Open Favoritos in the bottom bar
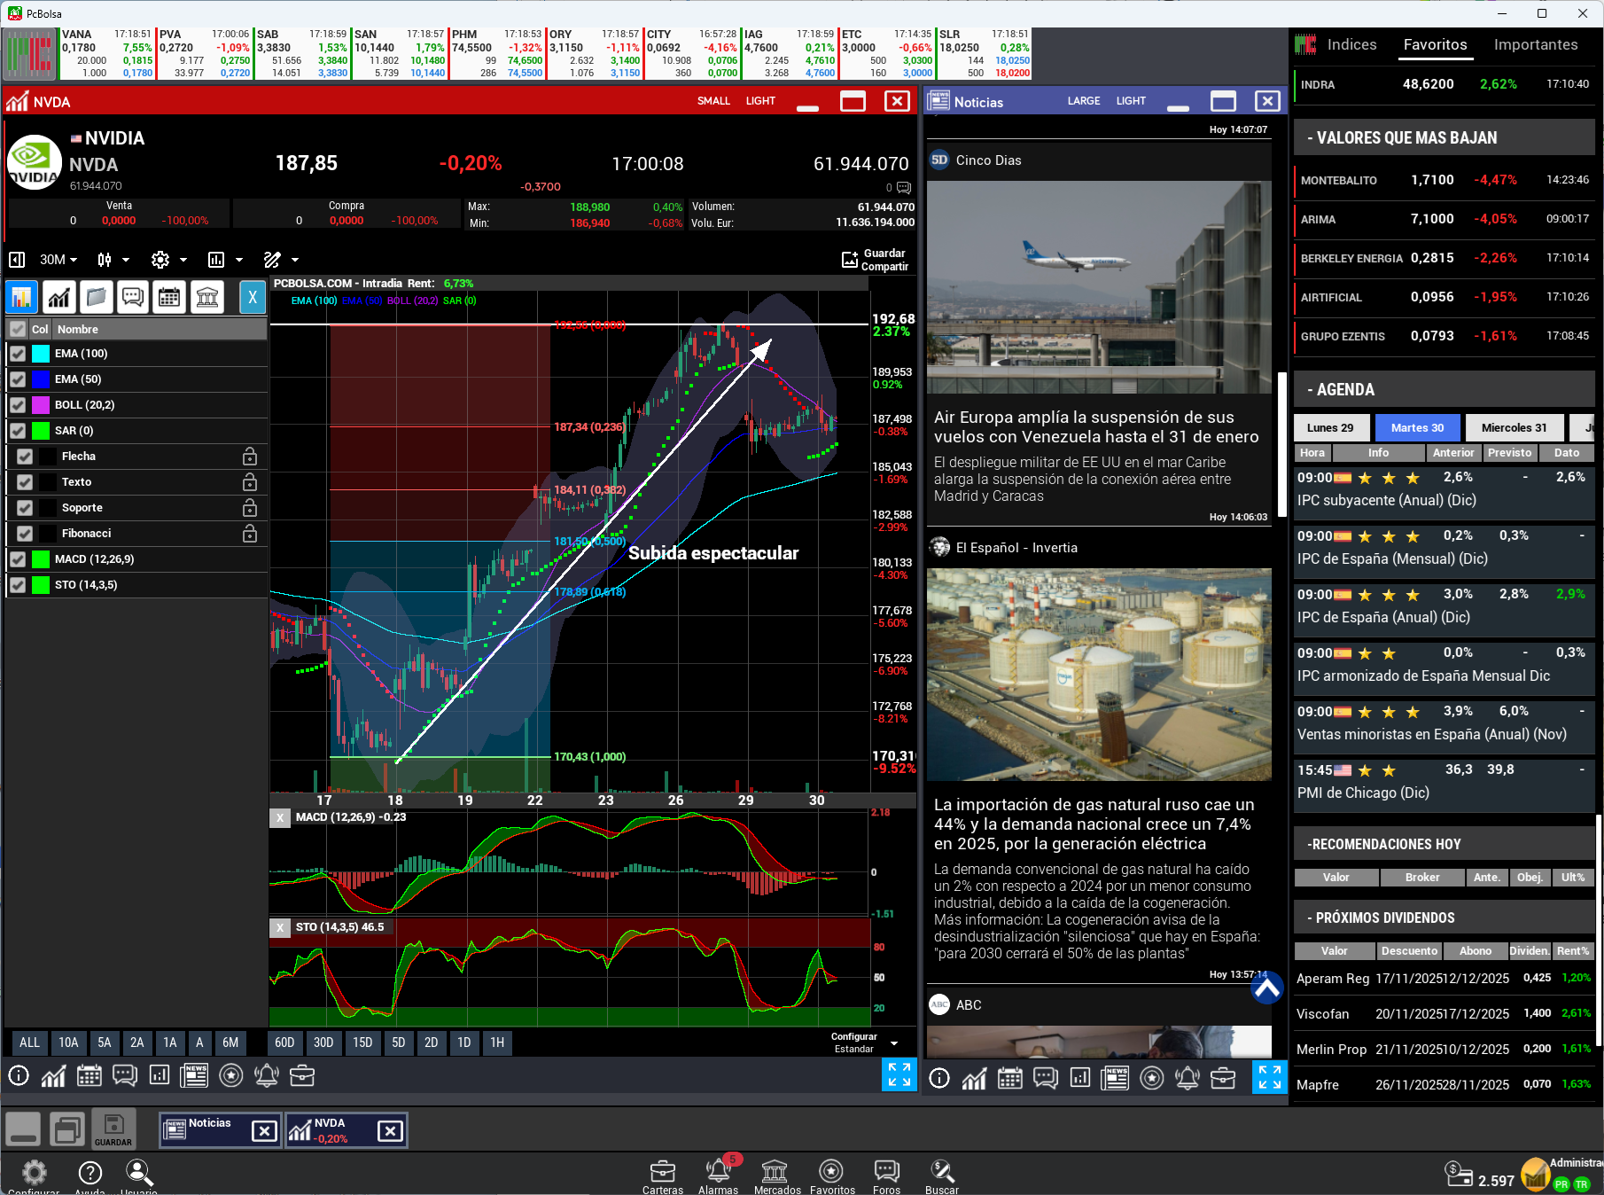Image resolution: width=1604 pixels, height=1195 pixels. [x=831, y=1175]
